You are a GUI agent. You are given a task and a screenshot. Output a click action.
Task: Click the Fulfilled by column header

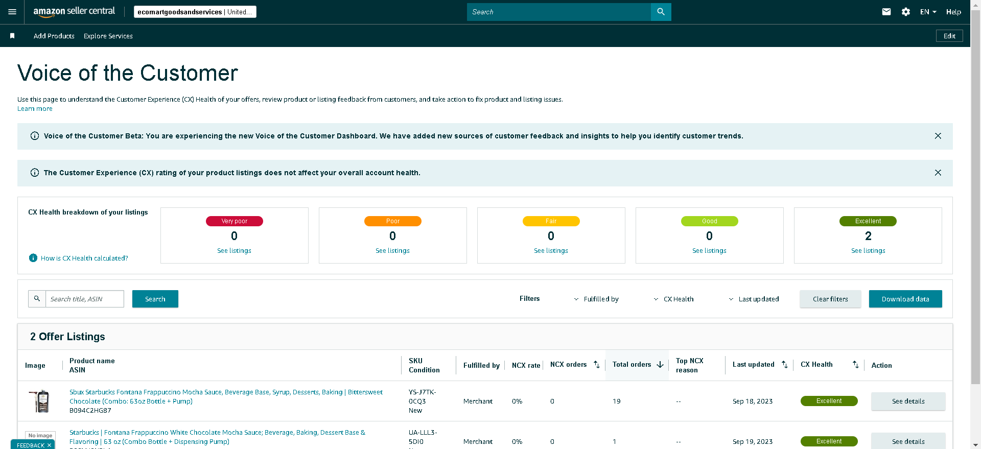tap(481, 365)
